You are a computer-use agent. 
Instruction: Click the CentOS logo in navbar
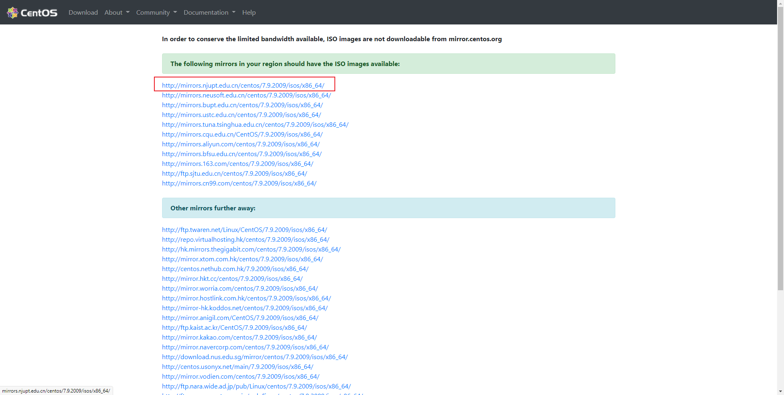[32, 13]
